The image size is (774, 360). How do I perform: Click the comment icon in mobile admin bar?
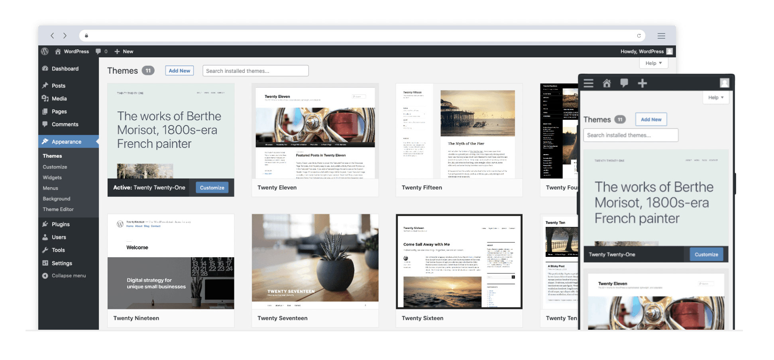click(624, 83)
